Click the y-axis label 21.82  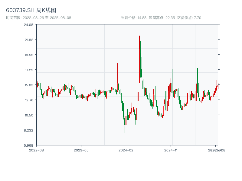click(29, 40)
